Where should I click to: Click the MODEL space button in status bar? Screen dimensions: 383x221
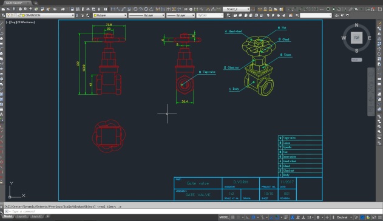pos(224,217)
